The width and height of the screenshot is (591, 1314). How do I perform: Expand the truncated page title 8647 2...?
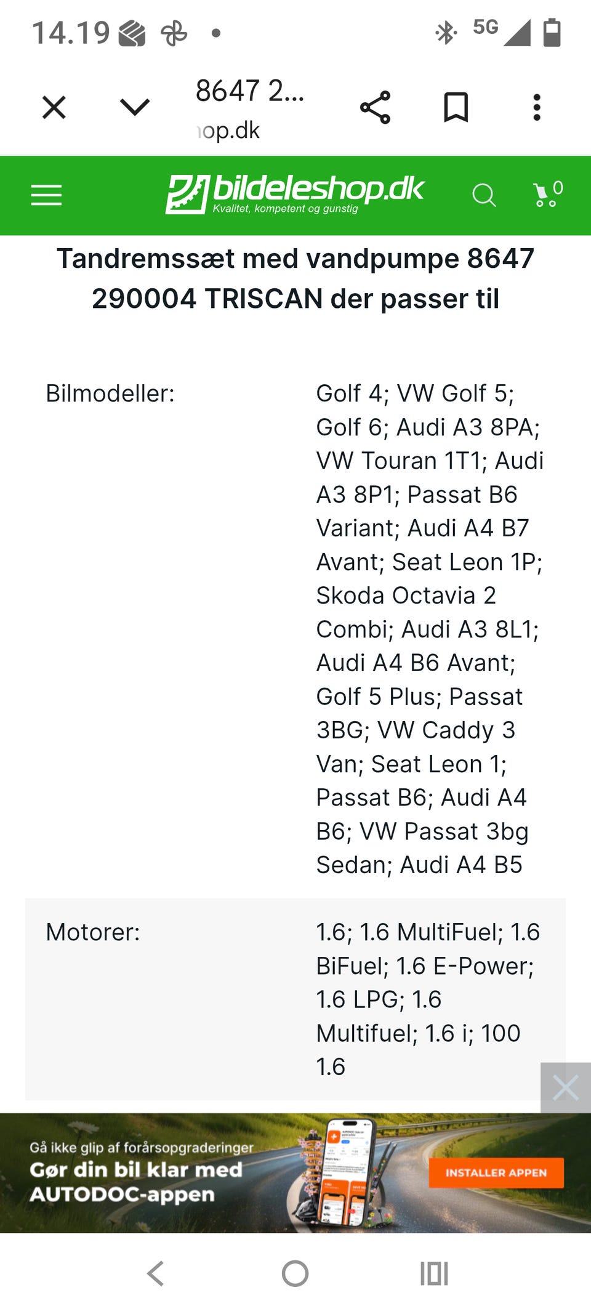249,91
